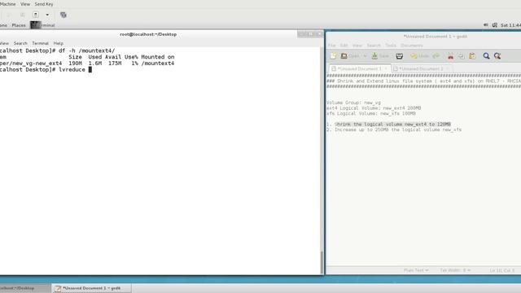This screenshot has width=521, height=293.
Task: Click the lvreduce command prompt line
Action: 46,70
